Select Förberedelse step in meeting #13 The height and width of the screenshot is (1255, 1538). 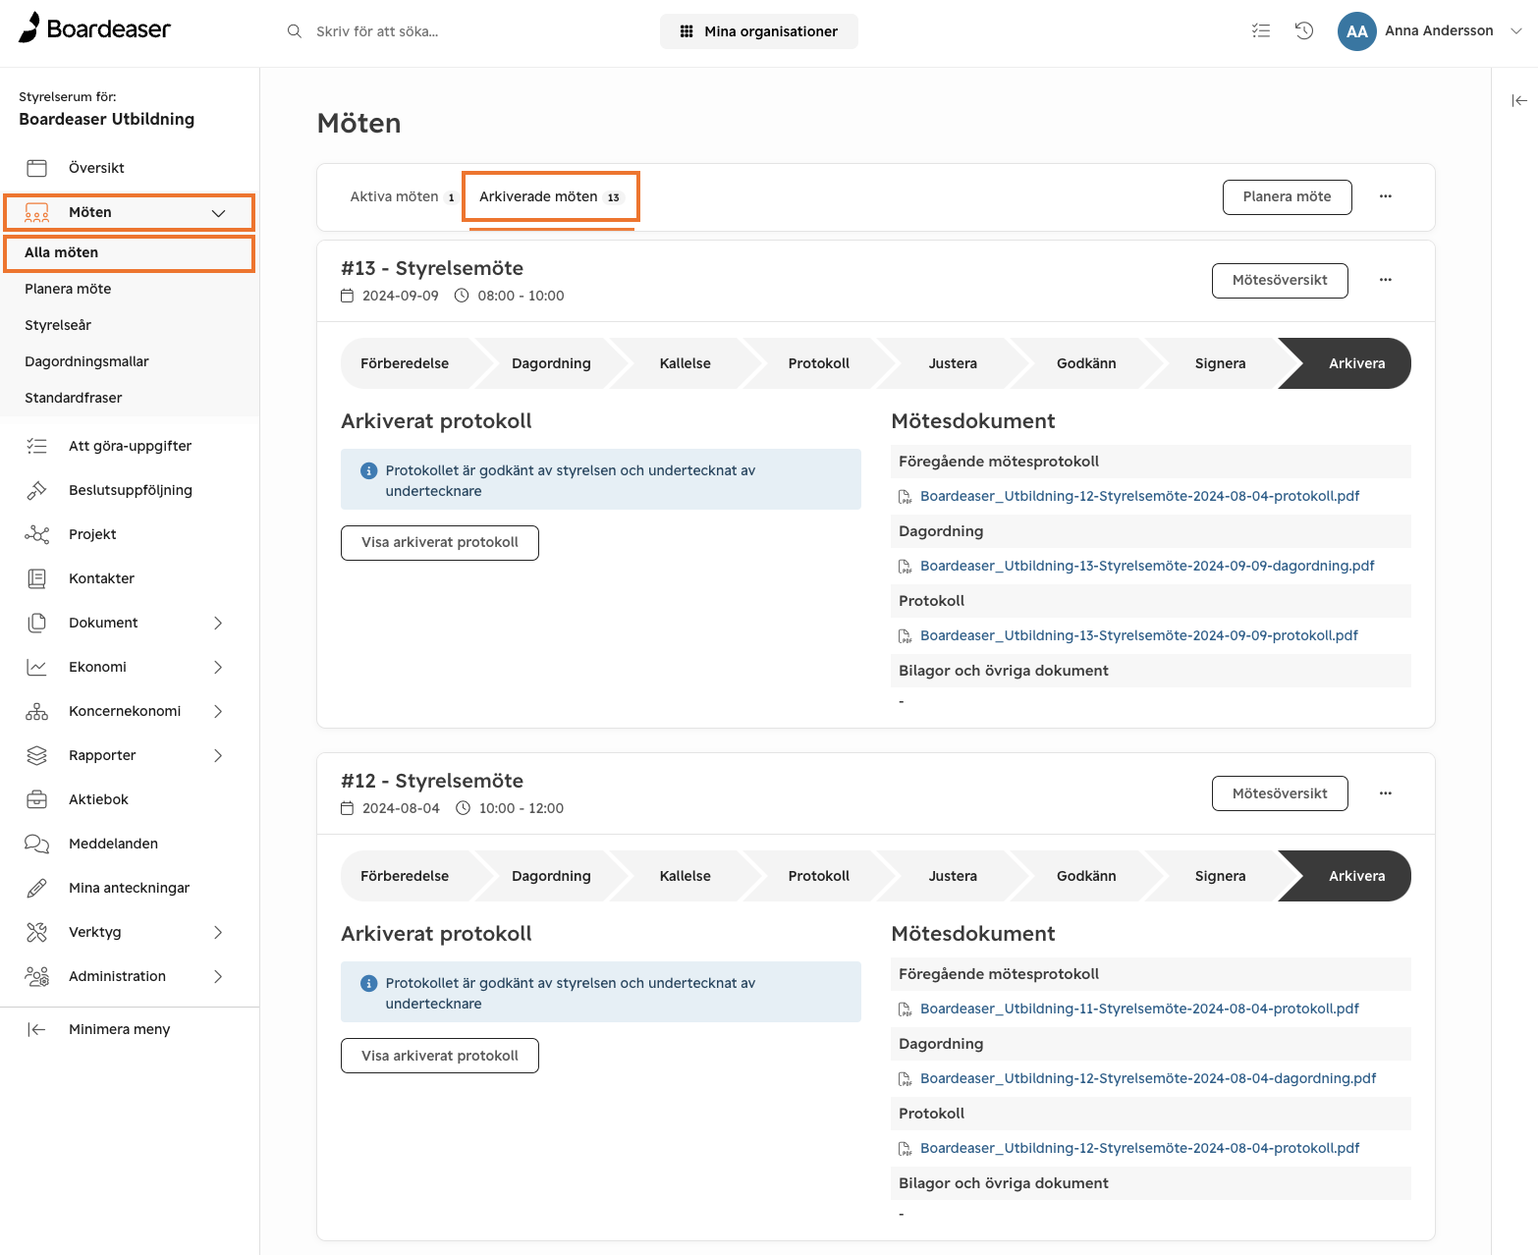(x=406, y=363)
